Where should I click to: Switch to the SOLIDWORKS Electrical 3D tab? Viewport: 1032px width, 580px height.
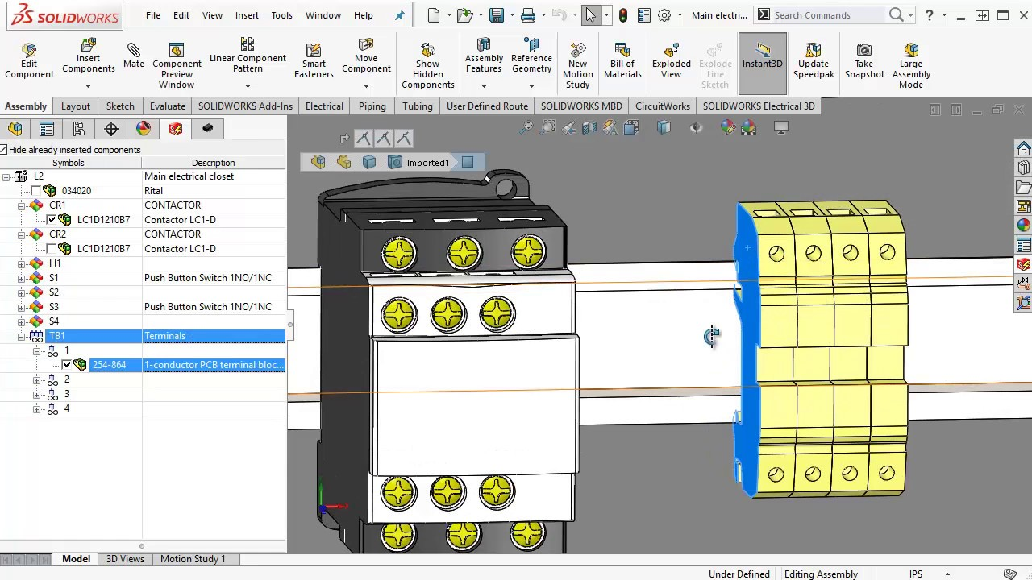point(759,106)
